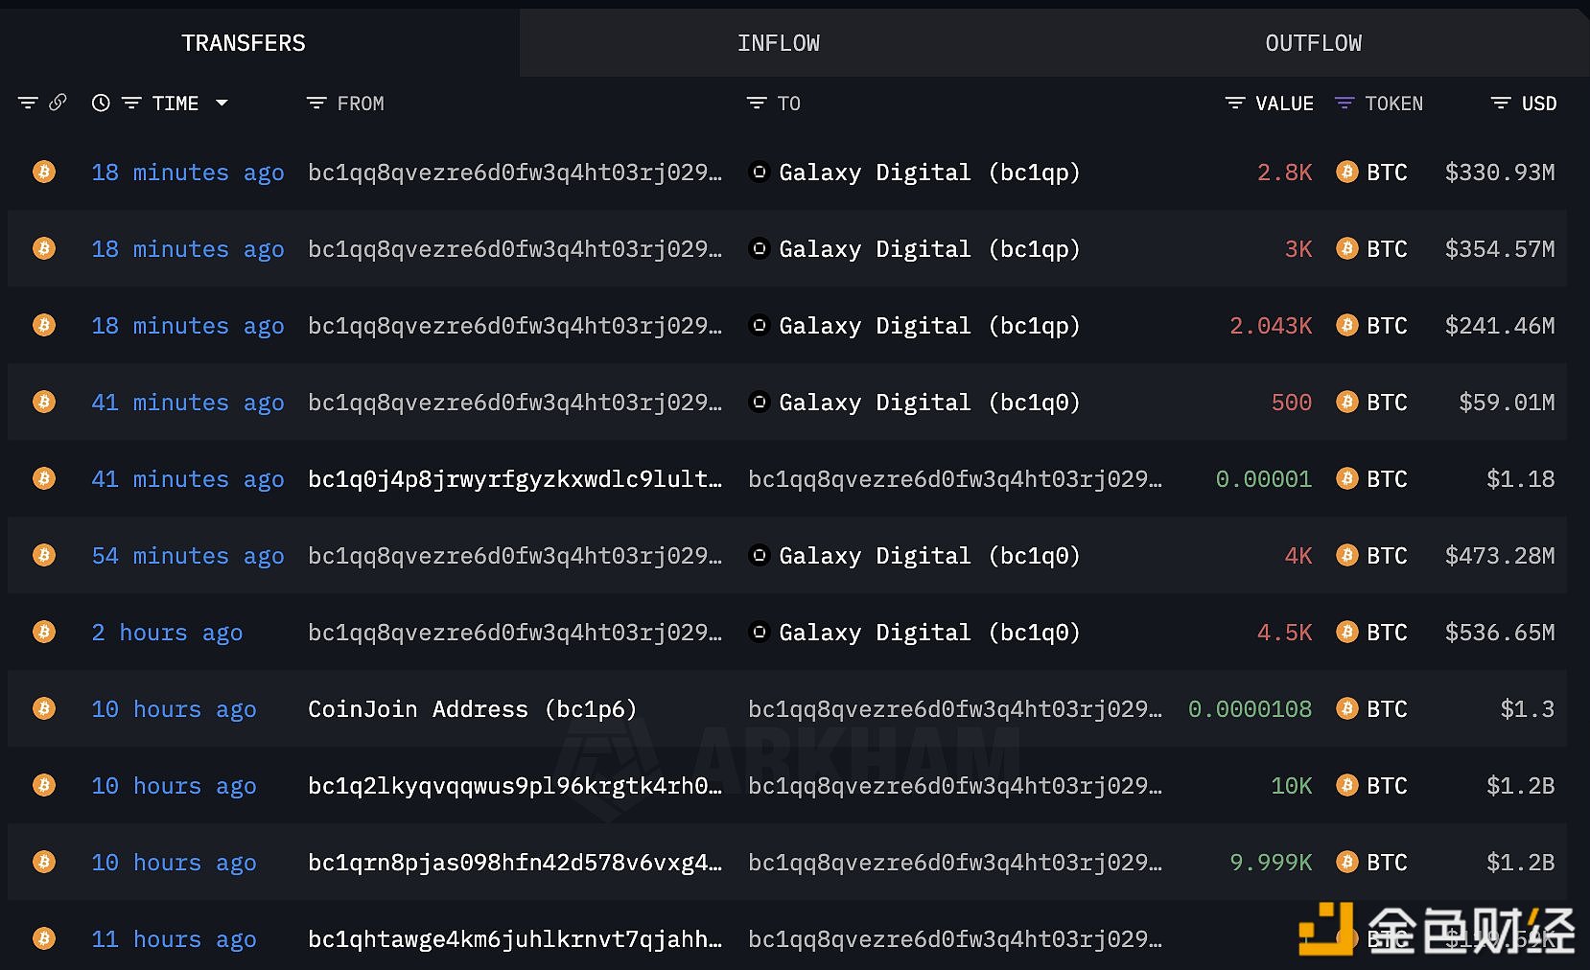Open Galaxy Digital (bc1qp) in 2.043K row

point(929,326)
